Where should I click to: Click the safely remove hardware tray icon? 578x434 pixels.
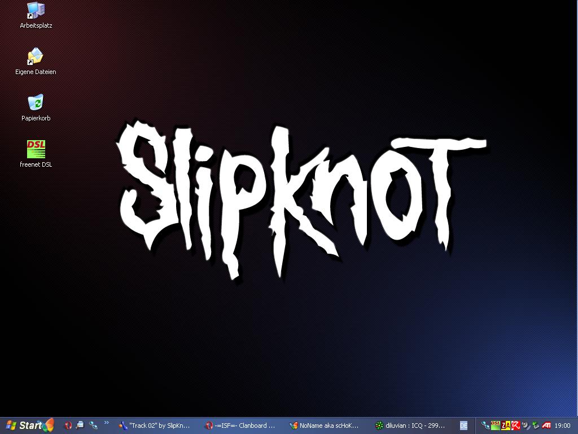536,426
